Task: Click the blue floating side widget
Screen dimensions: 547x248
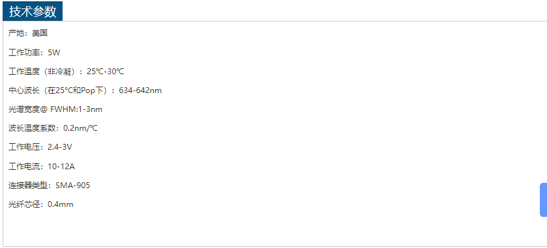Action: [x=544, y=200]
